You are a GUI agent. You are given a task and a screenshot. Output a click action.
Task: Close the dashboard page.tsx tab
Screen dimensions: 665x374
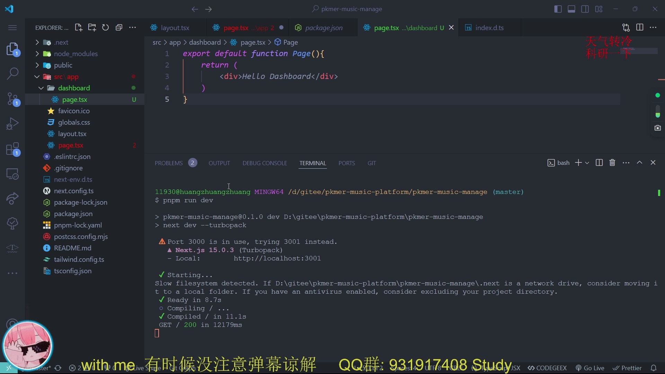451,28
